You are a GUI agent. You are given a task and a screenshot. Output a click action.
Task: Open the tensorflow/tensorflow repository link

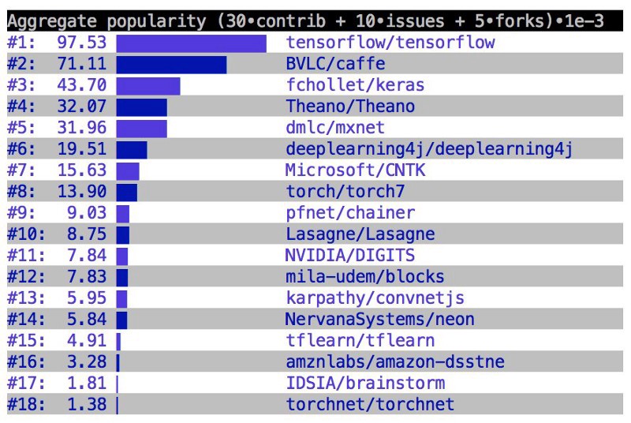pyautogui.click(x=390, y=43)
